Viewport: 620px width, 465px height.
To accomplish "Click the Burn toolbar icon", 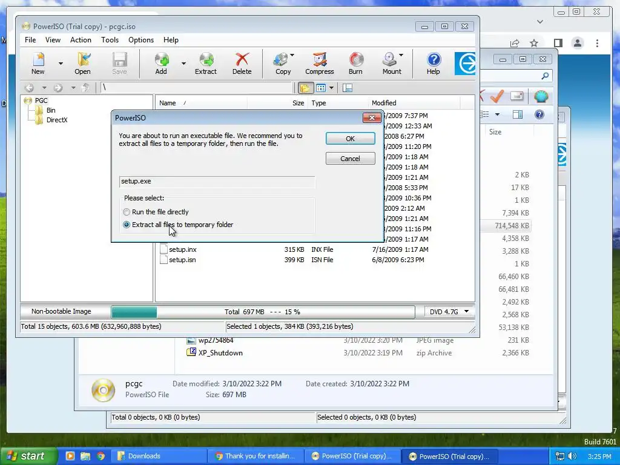I will [x=355, y=63].
